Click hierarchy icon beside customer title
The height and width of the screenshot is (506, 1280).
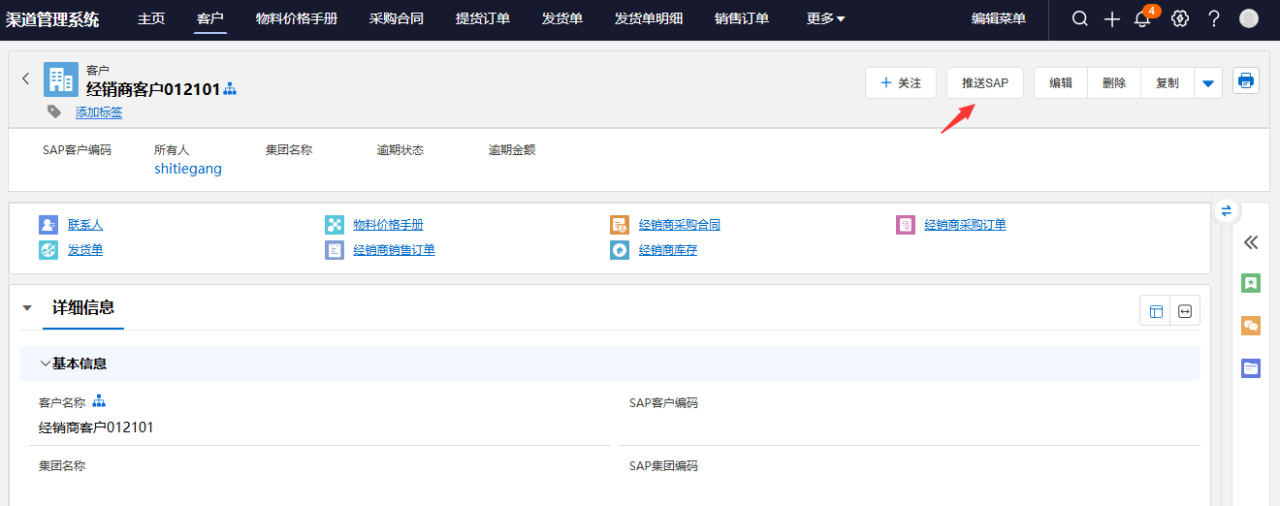(x=230, y=90)
